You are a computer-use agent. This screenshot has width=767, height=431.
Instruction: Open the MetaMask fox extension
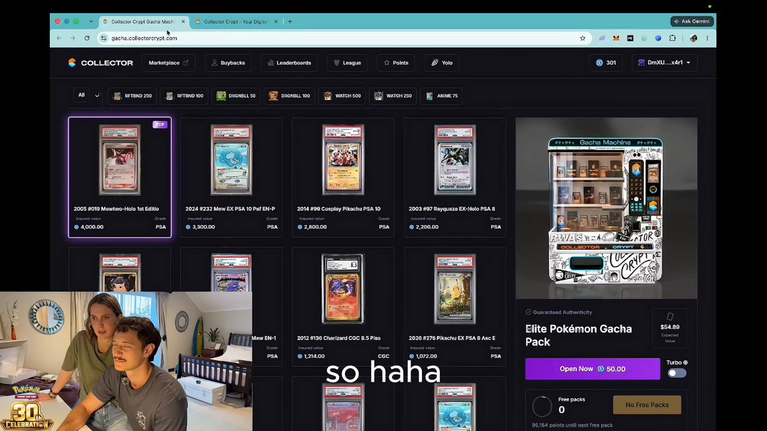pos(616,38)
